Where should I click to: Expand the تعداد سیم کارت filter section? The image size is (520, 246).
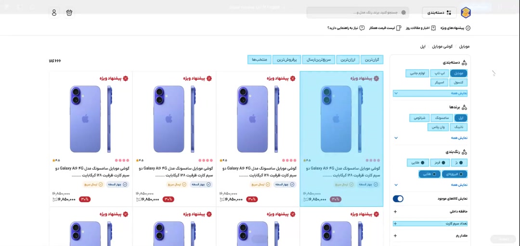coord(395,223)
